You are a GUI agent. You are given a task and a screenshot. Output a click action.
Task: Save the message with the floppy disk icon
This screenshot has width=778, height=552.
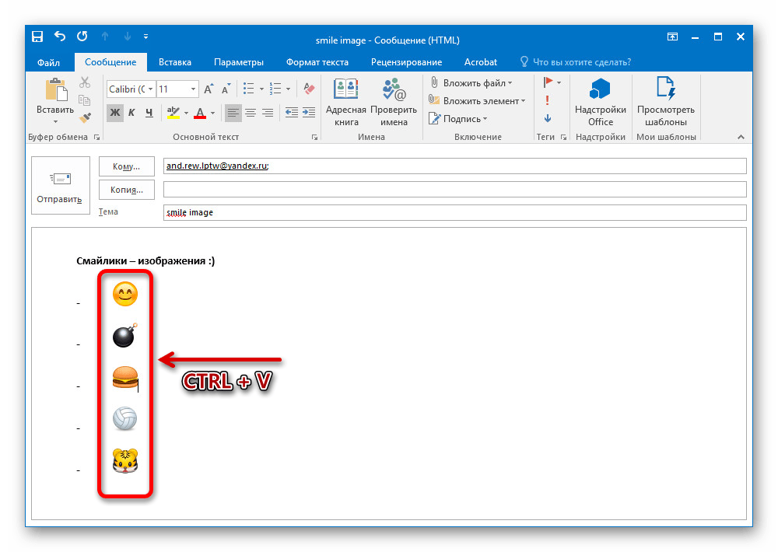[x=37, y=37]
